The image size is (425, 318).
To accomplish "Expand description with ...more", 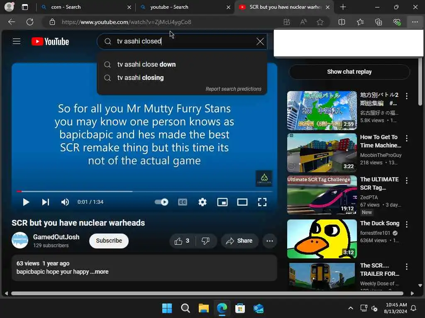I will [x=100, y=272].
